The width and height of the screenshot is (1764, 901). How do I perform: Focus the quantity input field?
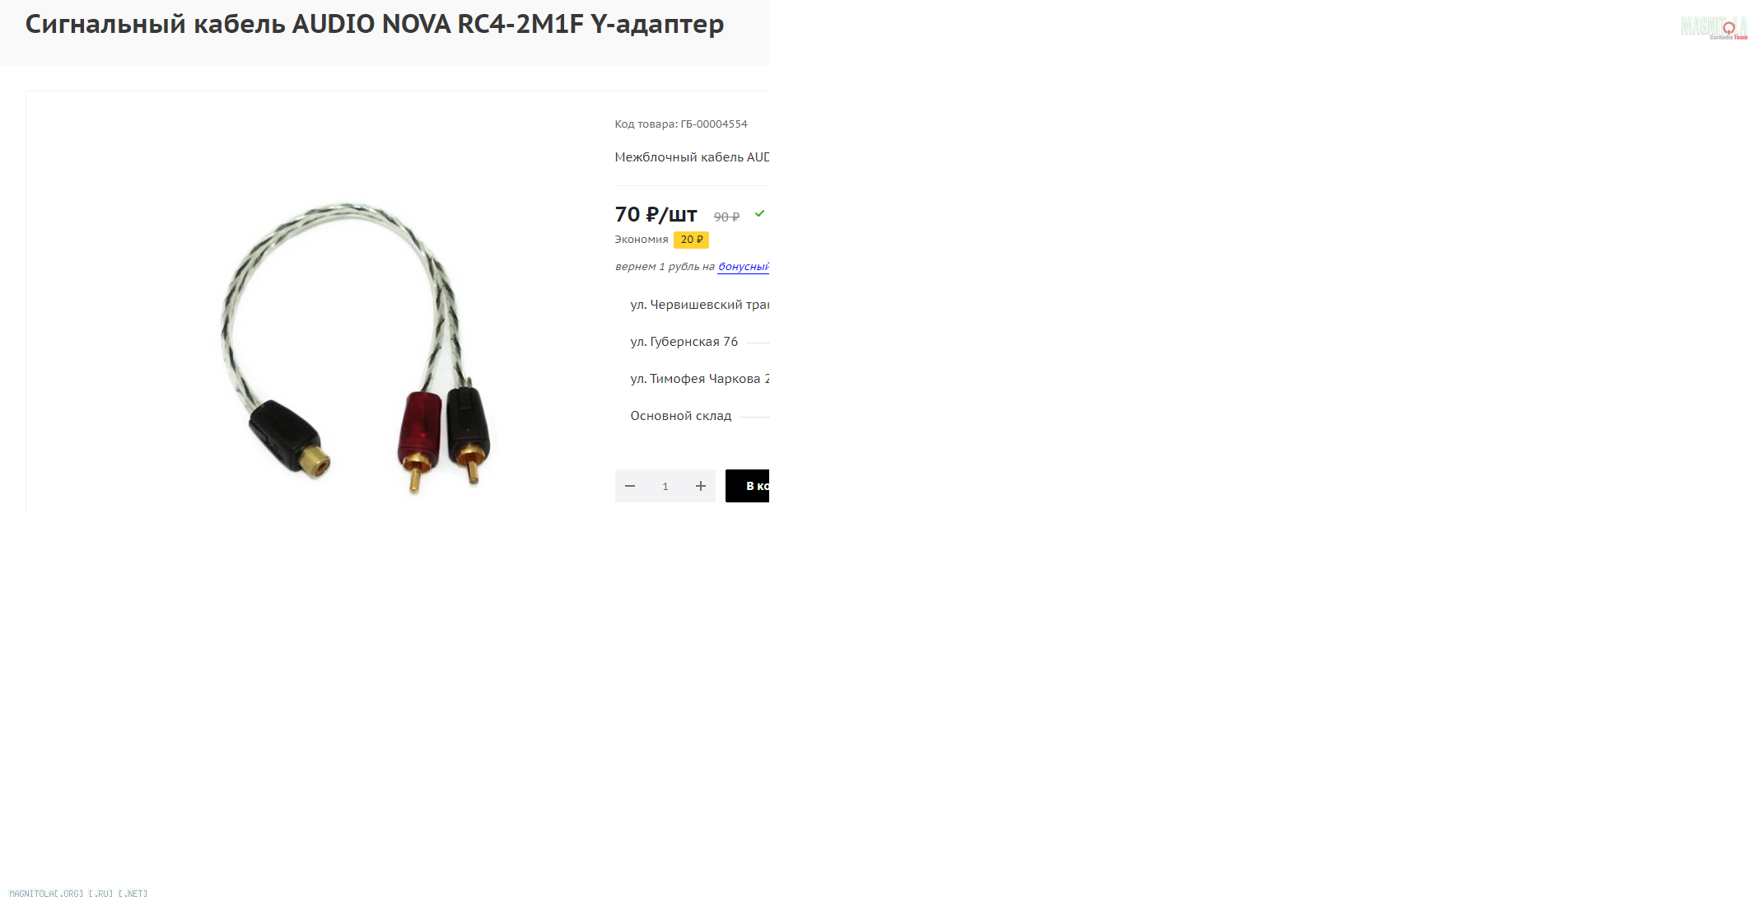(x=665, y=486)
